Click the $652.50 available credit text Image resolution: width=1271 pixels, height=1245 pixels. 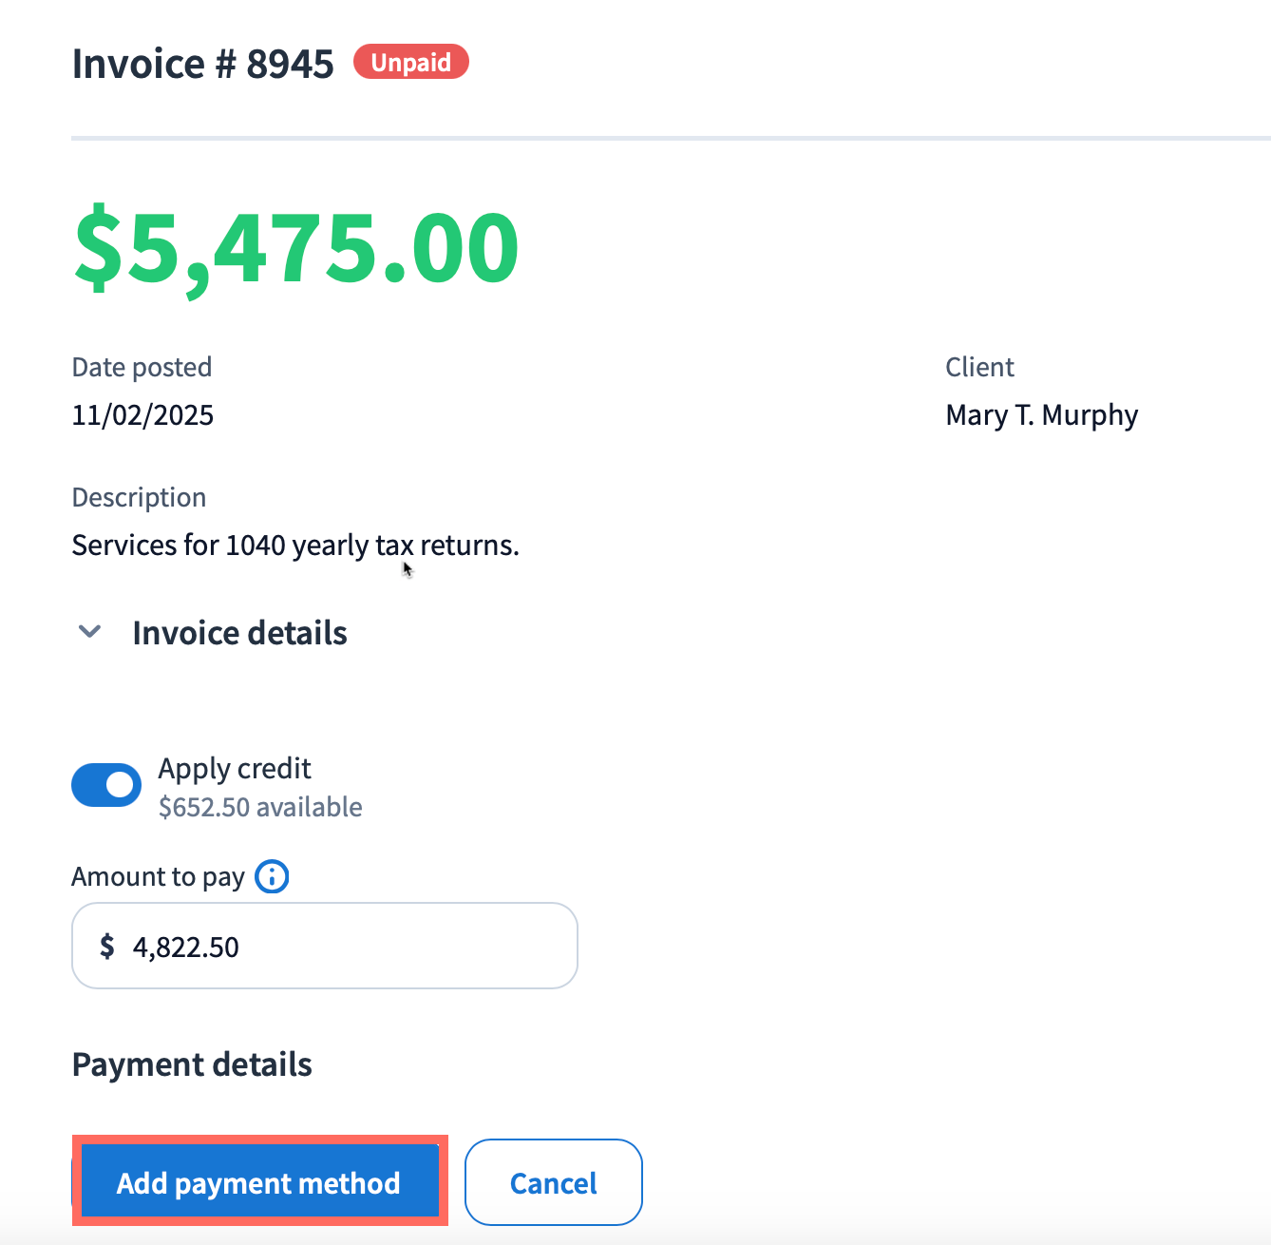pyautogui.click(x=260, y=807)
